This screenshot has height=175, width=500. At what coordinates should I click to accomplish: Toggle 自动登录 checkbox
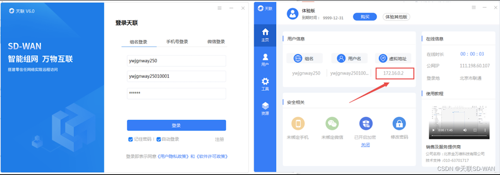pyautogui.click(x=159, y=139)
